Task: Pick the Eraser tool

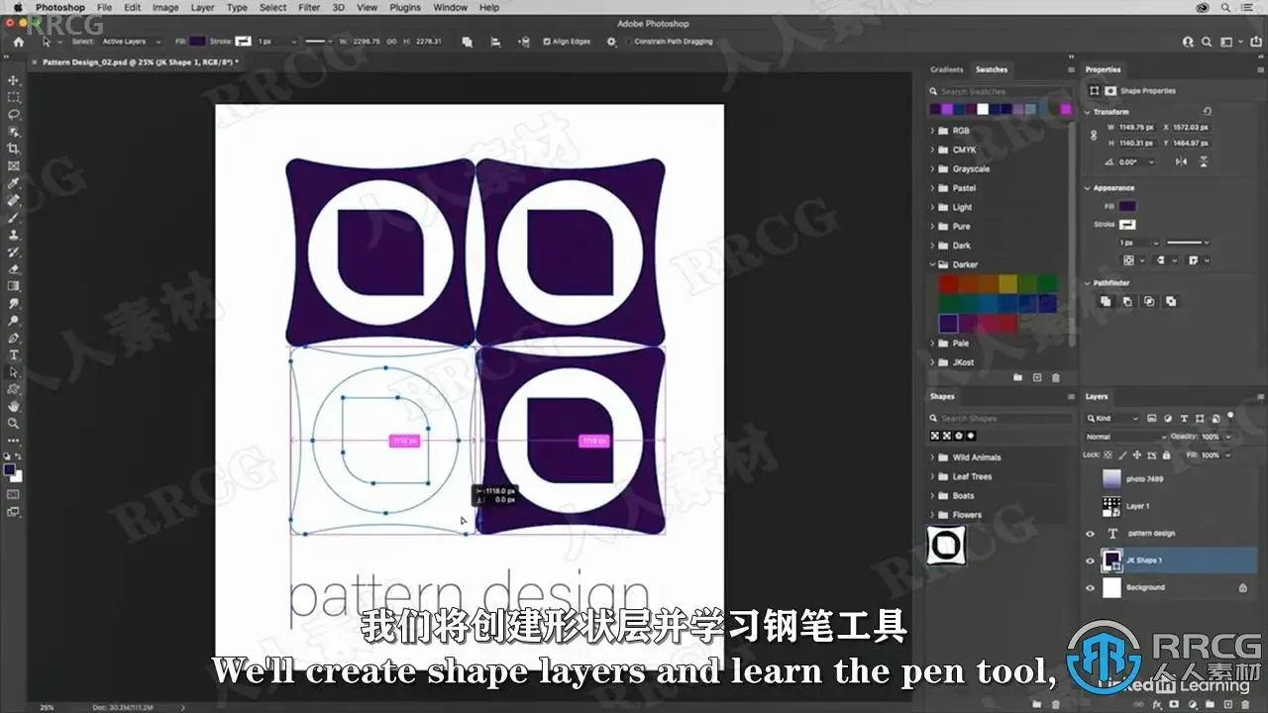Action: (13, 268)
